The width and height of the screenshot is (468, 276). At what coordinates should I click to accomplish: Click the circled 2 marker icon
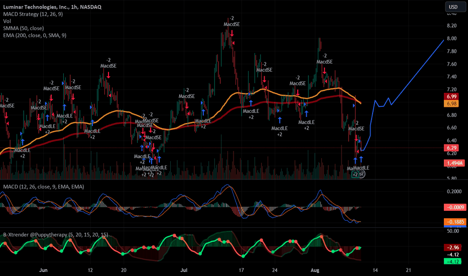362,174
